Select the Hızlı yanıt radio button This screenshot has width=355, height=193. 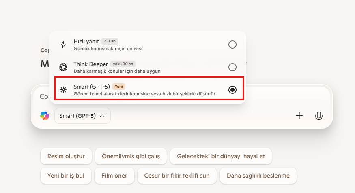tap(232, 45)
